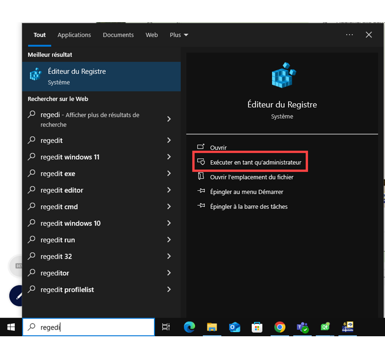385x359 pixels.
Task: Click the pin icon next to Épingler à la barre des tâches
Action: [201, 205]
